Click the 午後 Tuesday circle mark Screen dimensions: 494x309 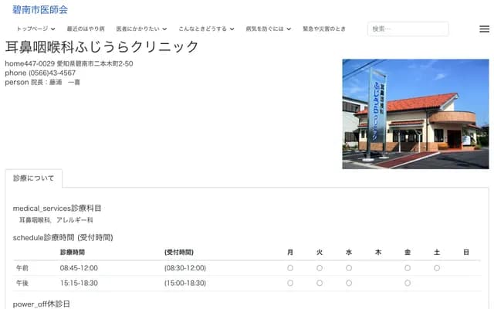tap(320, 284)
